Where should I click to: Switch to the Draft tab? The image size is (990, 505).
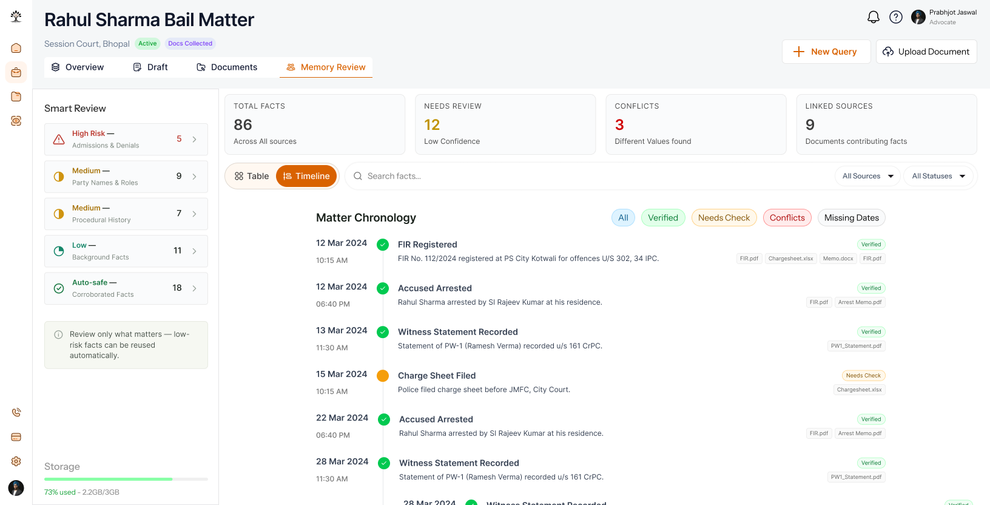tap(150, 67)
